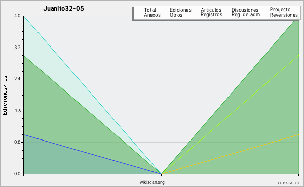Click the CC BY-SA 3.0 license text
The image size is (304, 187).
288,183
